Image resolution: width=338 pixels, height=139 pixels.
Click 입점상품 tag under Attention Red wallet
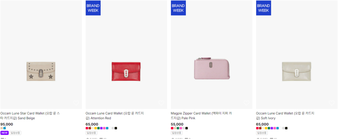pyautogui.click(x=91, y=133)
